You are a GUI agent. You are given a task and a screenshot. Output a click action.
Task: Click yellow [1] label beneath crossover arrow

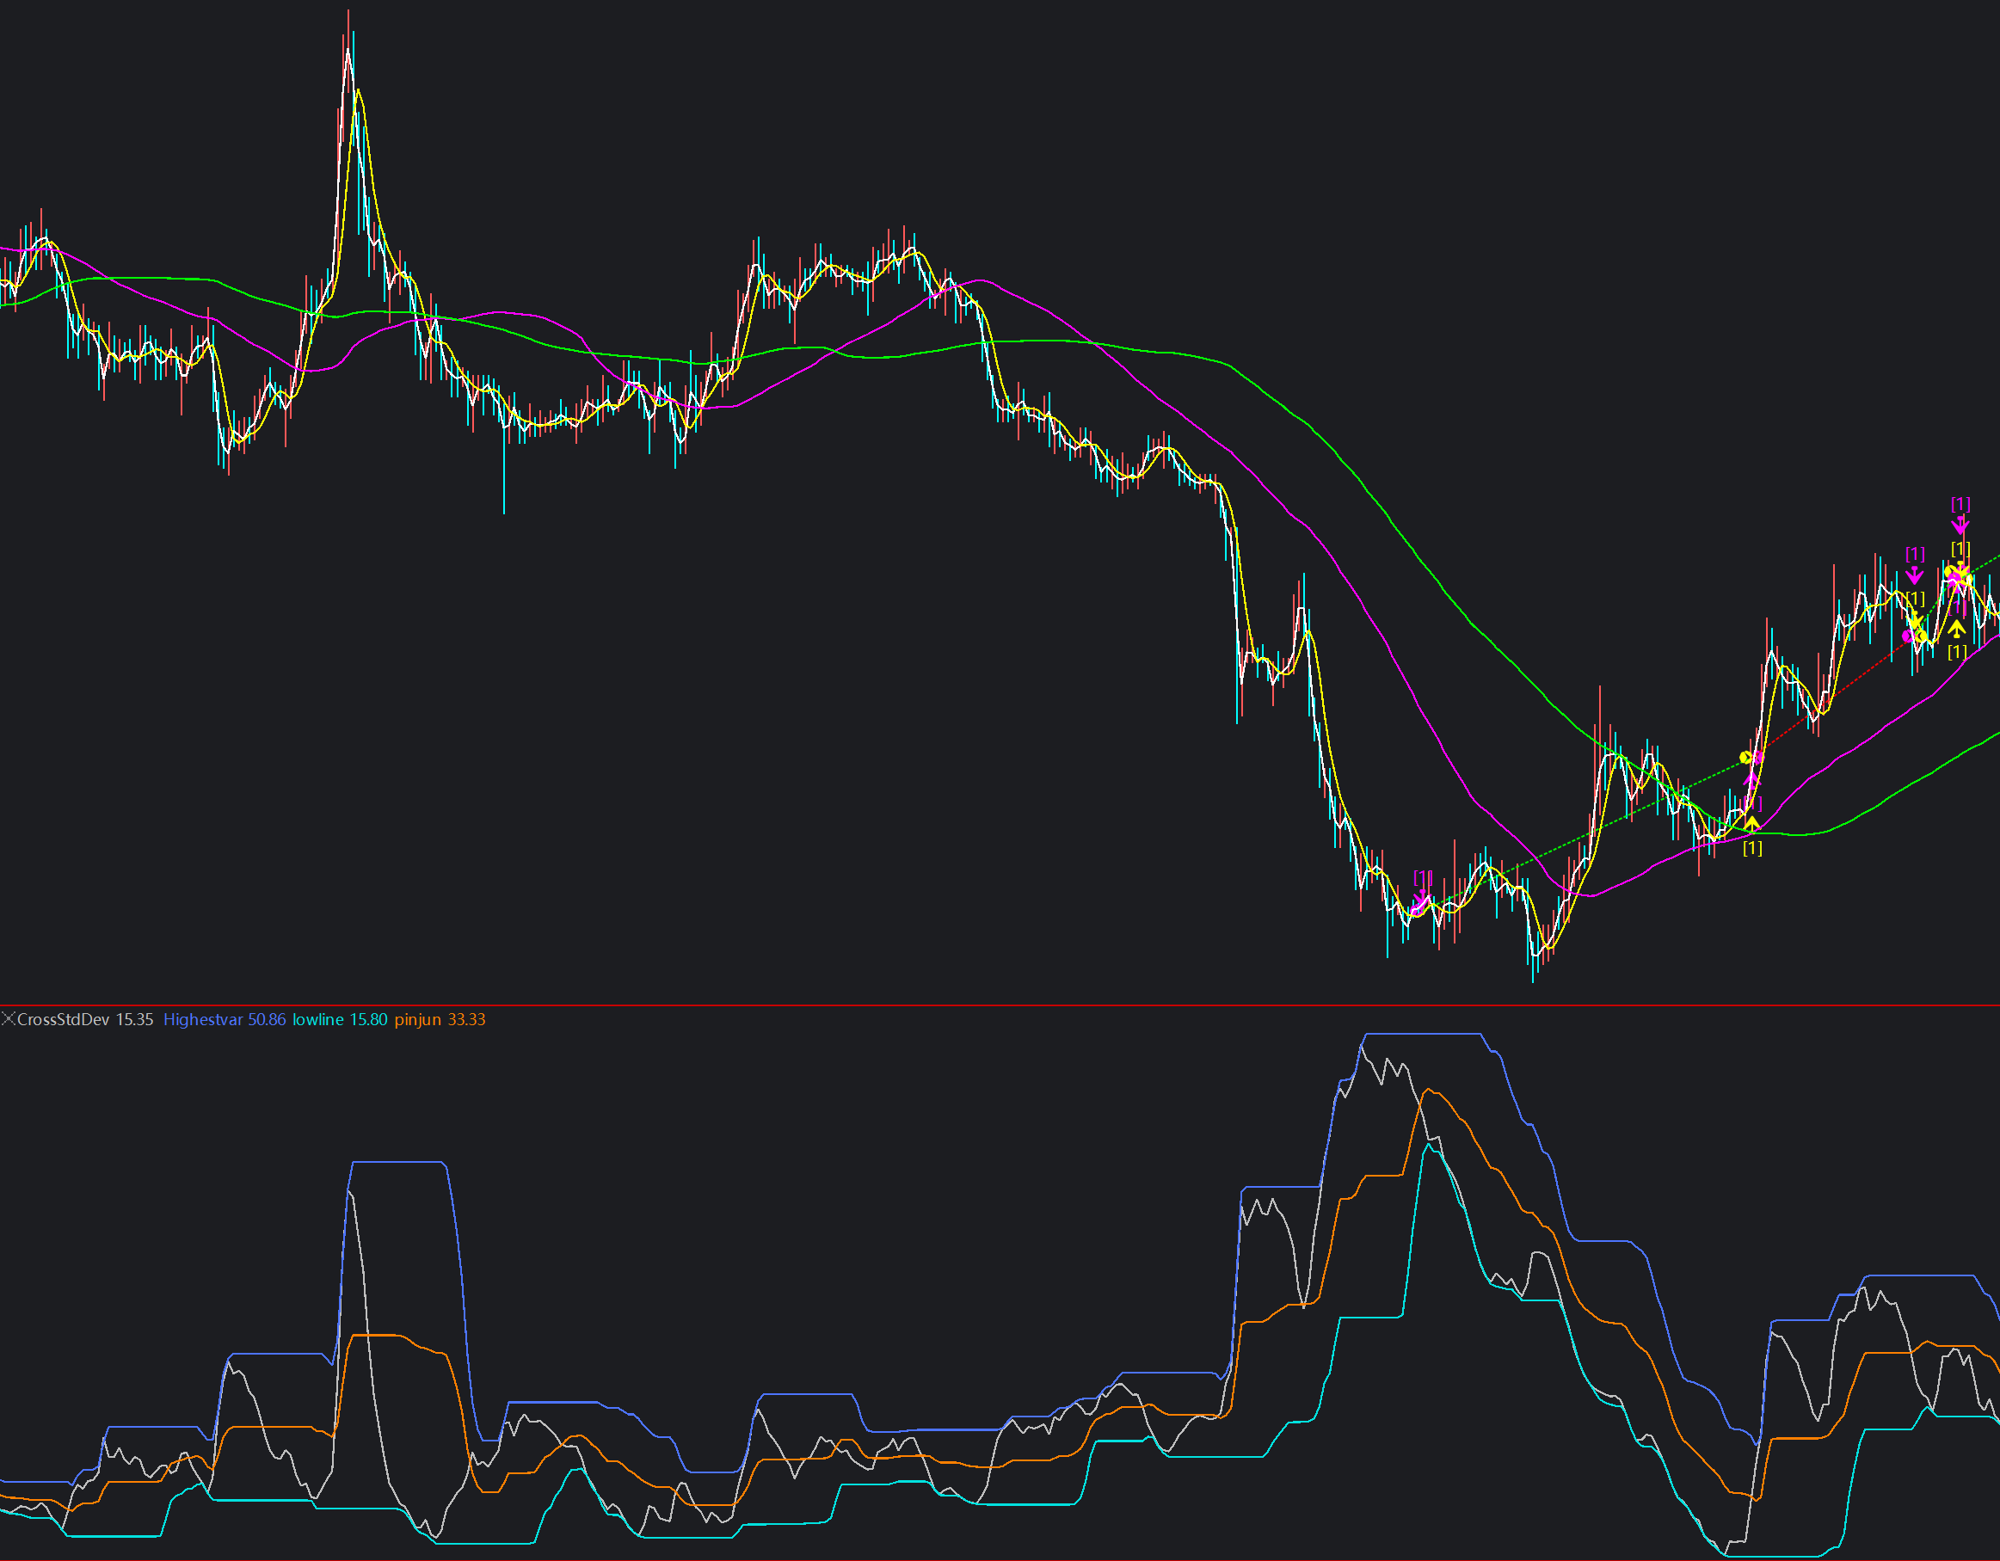(x=1752, y=848)
